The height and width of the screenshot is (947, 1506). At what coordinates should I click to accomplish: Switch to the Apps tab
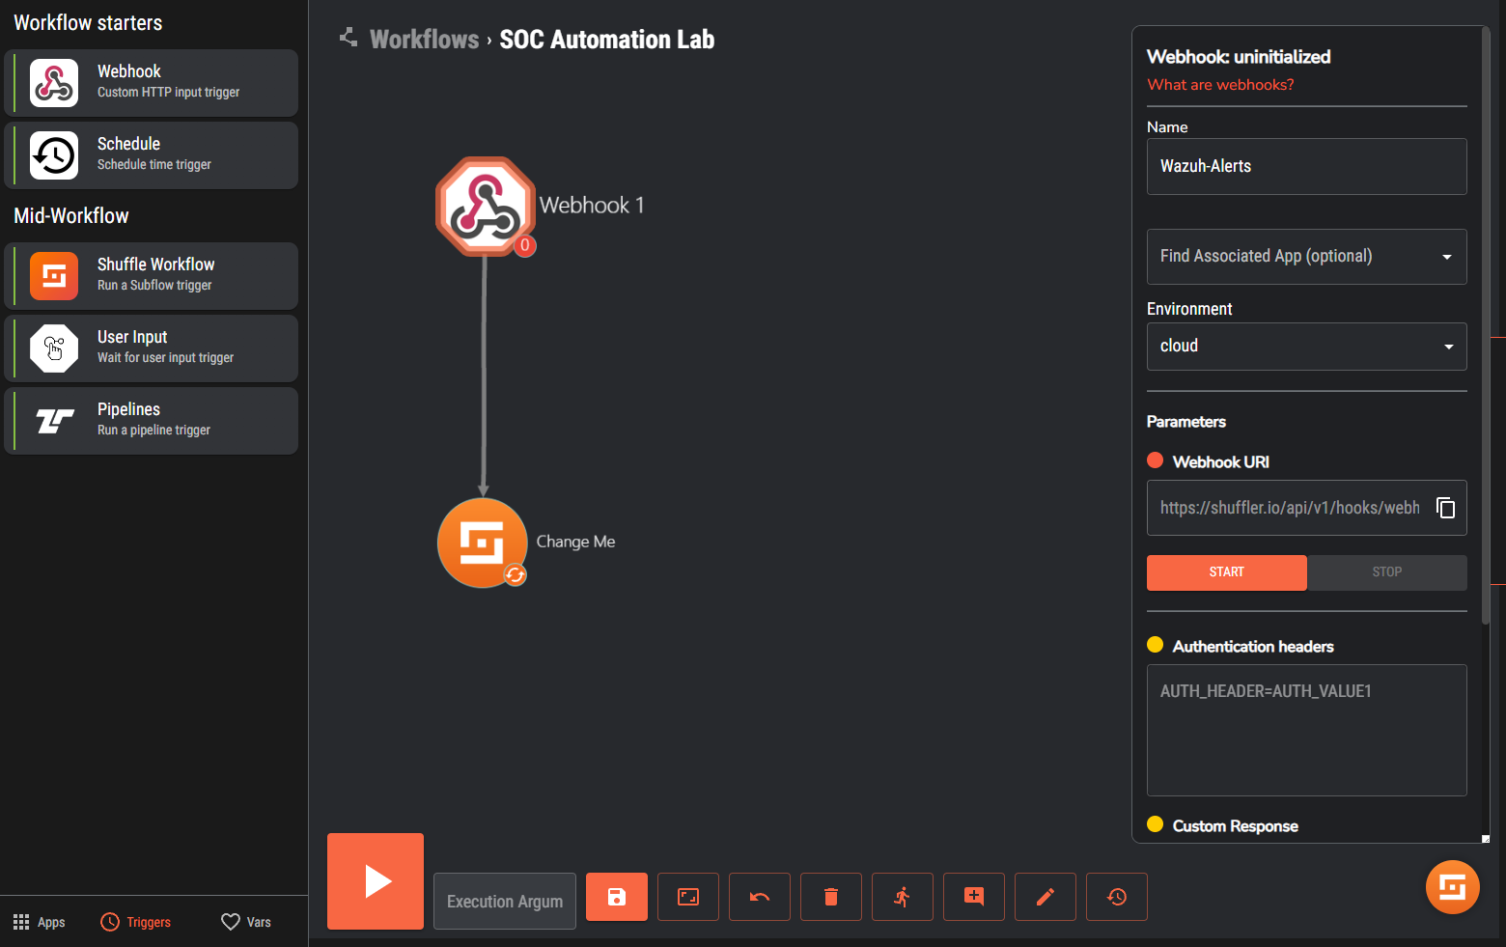click(40, 922)
